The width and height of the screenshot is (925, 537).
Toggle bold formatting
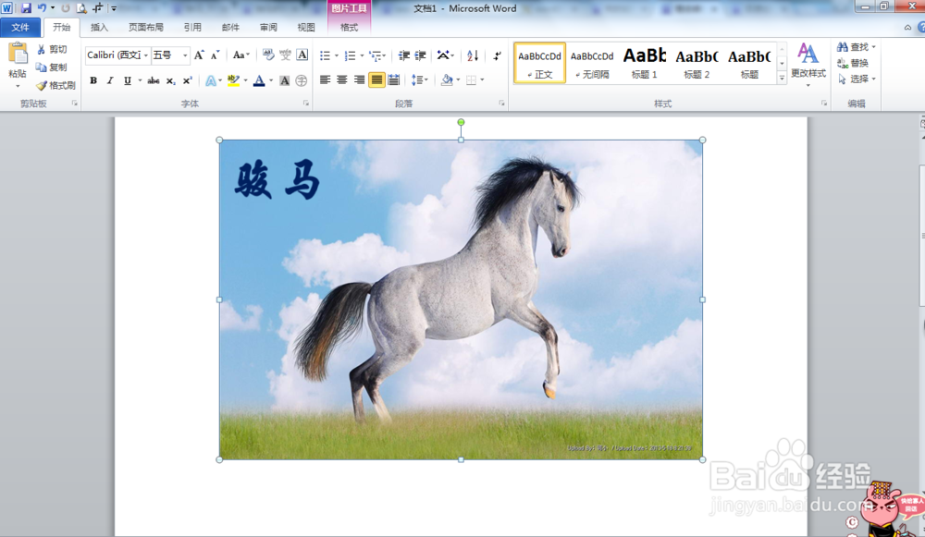[x=93, y=80]
